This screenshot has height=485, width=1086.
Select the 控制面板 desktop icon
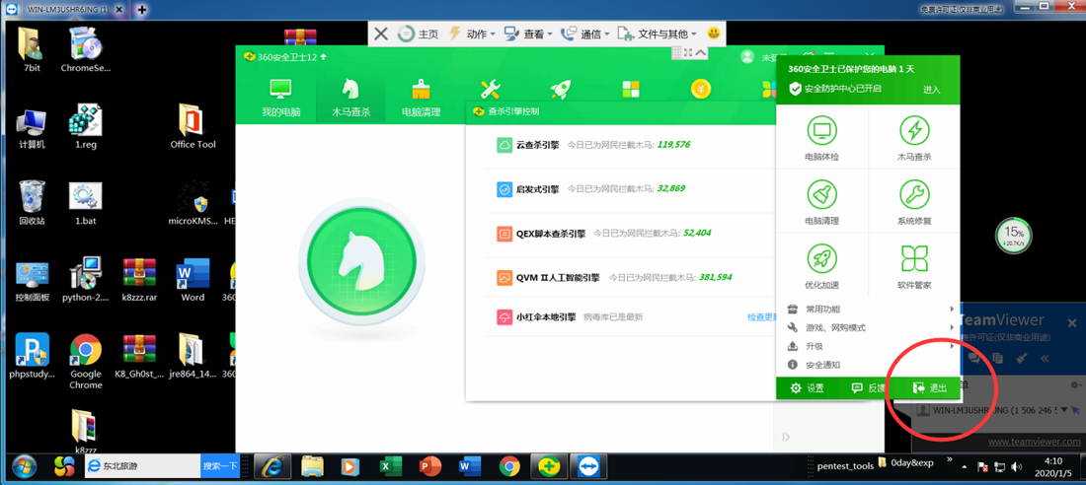coord(32,282)
